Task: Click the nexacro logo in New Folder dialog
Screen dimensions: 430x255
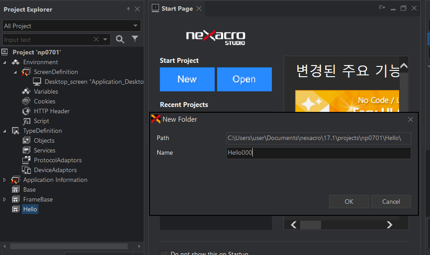Action: [156, 119]
